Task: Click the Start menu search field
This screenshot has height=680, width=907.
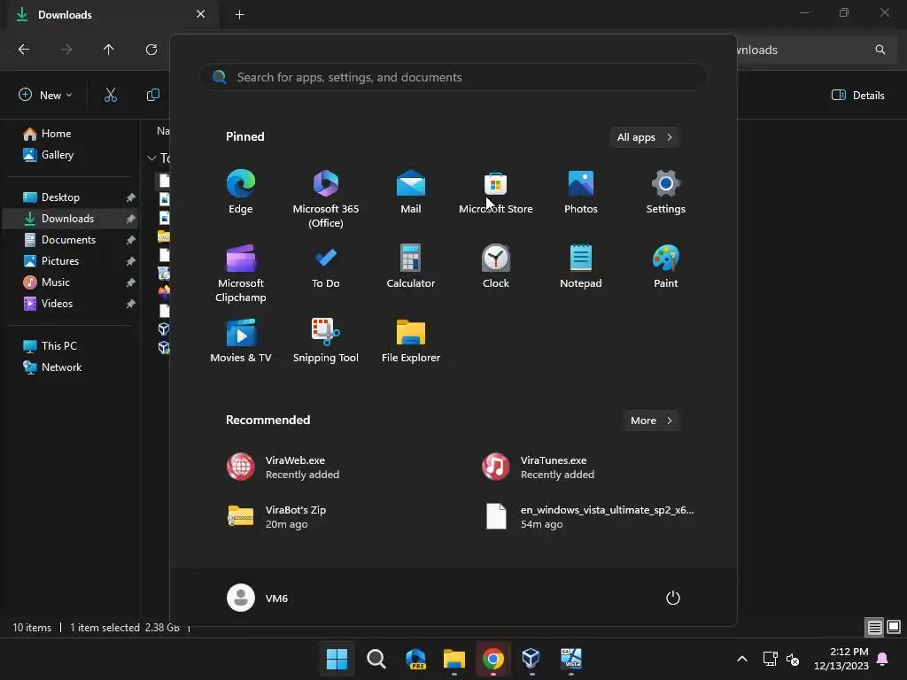Action: (453, 78)
